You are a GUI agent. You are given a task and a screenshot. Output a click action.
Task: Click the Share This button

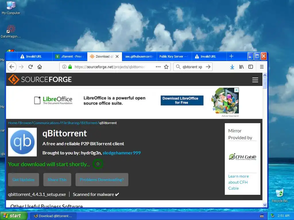57,180
